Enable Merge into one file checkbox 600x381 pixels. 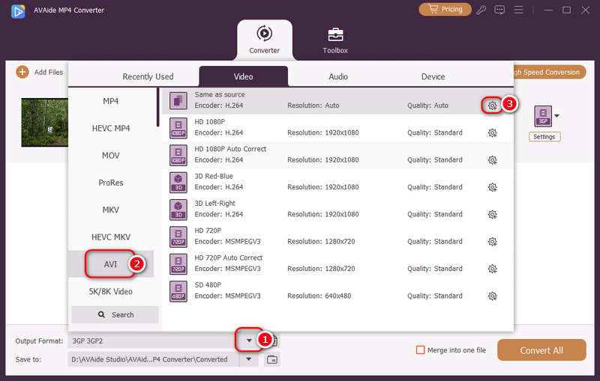[421, 350]
